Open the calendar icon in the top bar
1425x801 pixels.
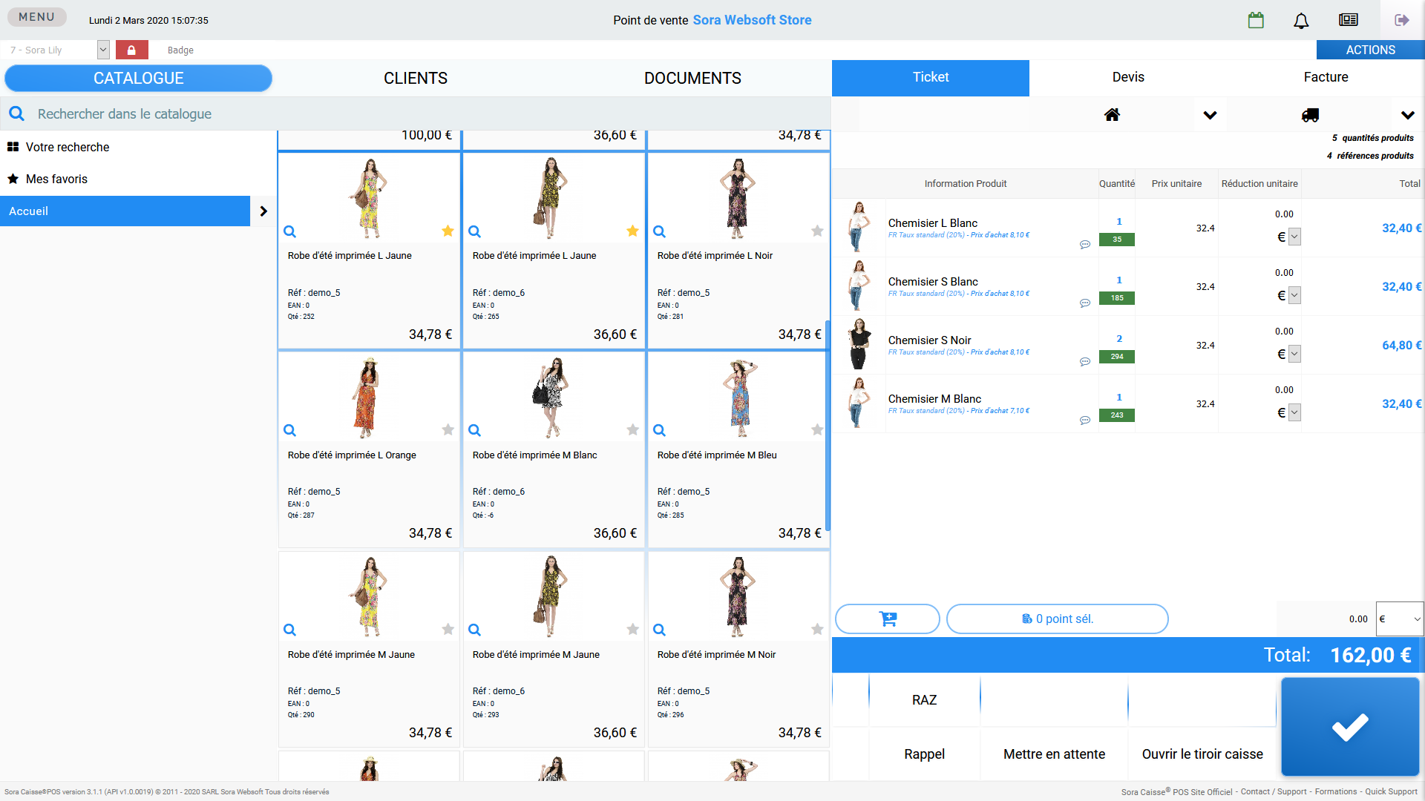pos(1256,20)
